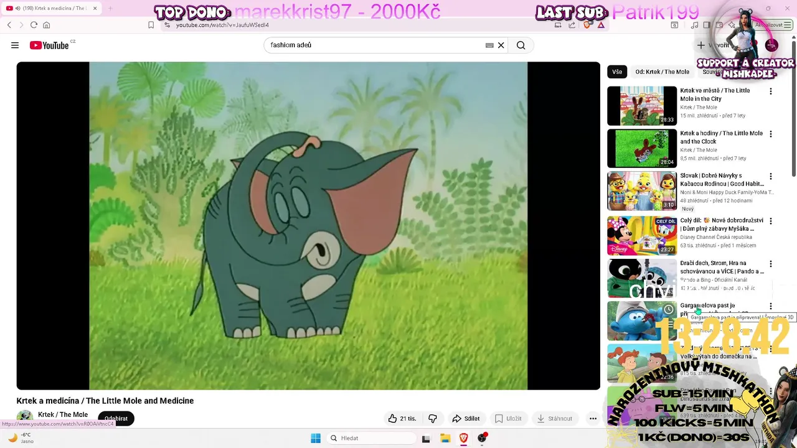
Task: Clear the YouTube search text with X
Action: [x=501, y=45]
